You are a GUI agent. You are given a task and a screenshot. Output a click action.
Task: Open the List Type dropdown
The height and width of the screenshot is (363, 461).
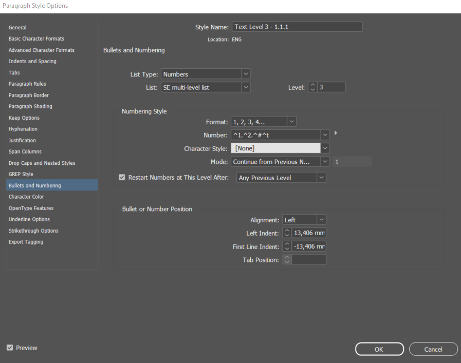245,73
